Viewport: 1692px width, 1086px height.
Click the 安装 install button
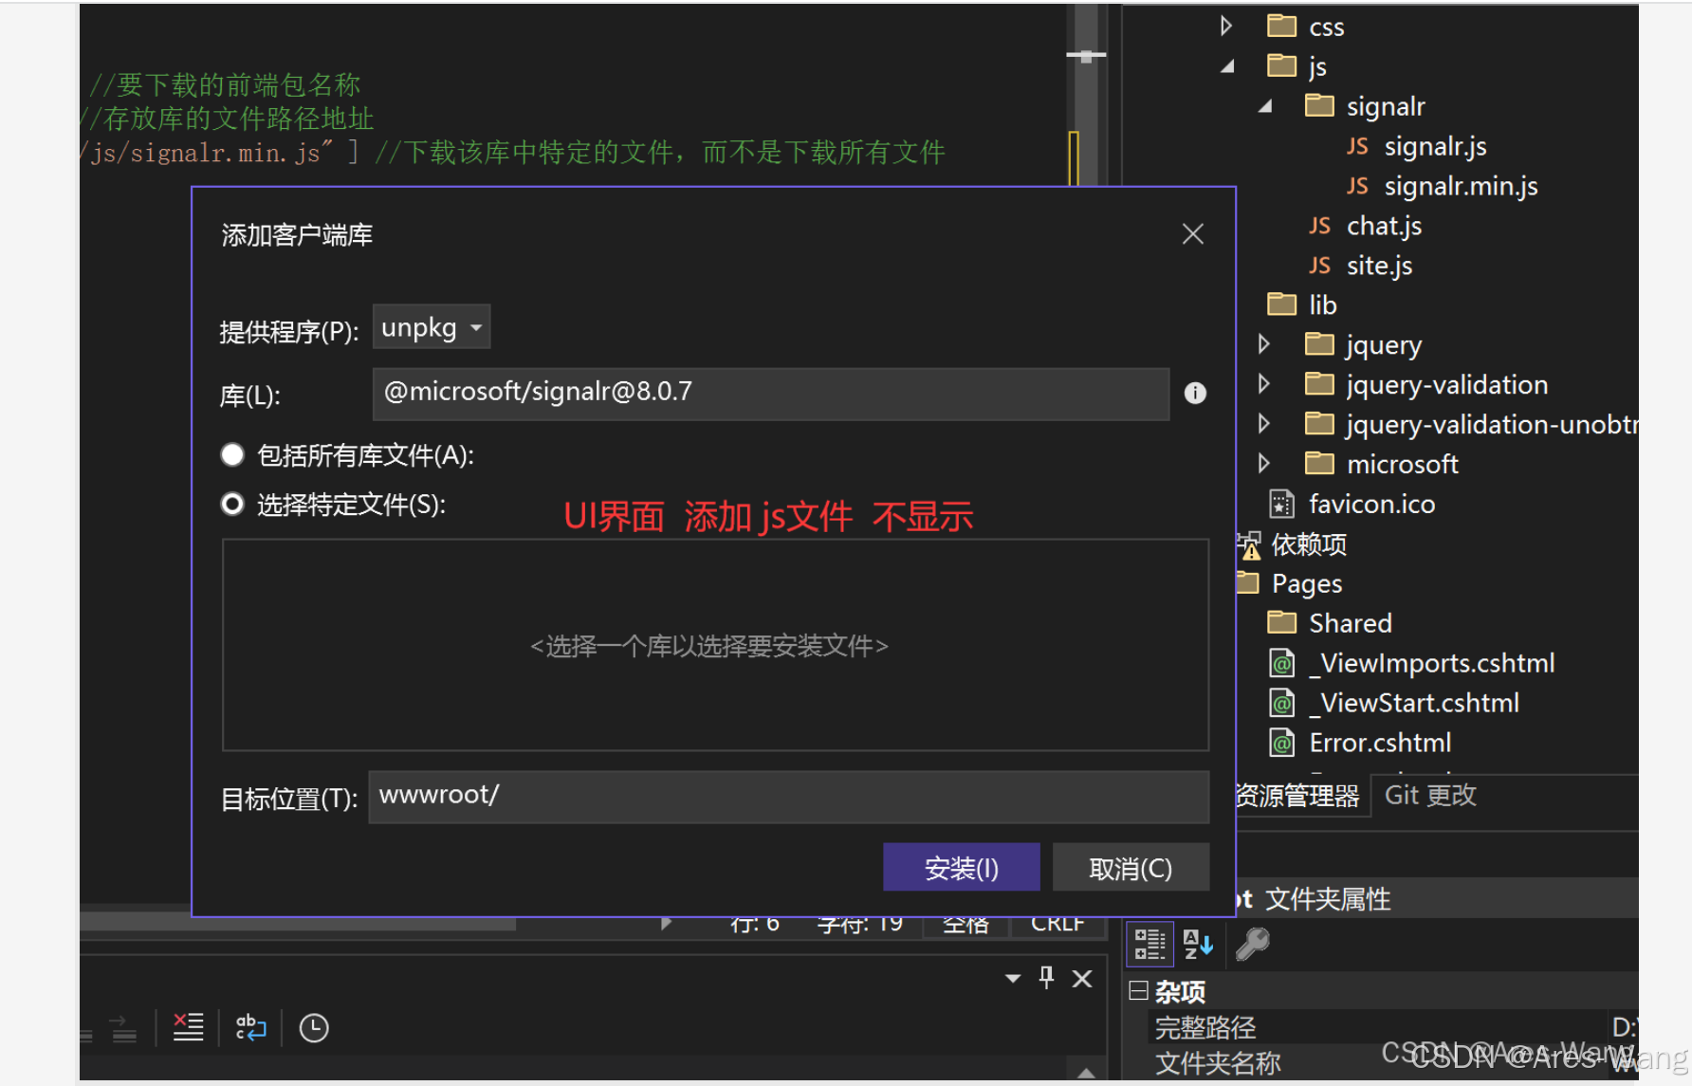pos(961,866)
